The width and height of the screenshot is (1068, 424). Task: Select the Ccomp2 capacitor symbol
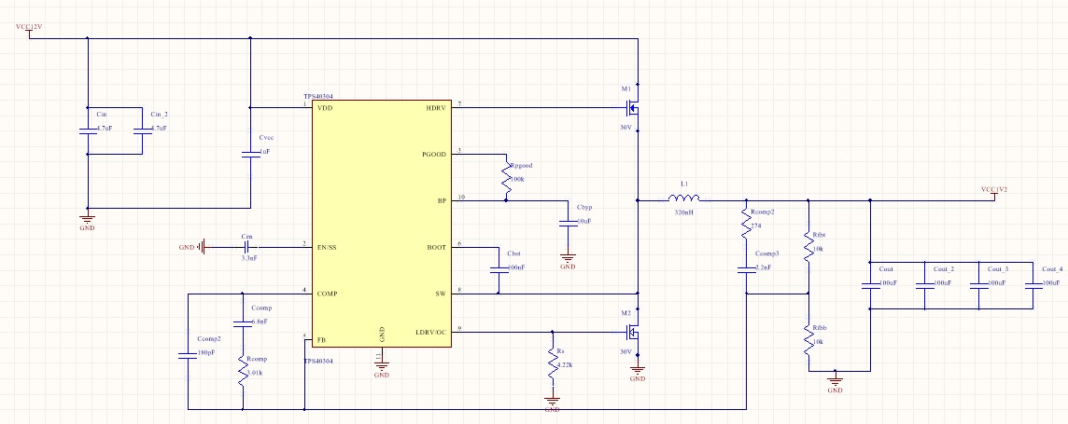tap(188, 354)
